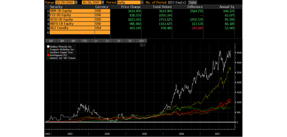Open the end date calendar picker icon
Viewport: 287px width, 137px height.
[104, 2]
